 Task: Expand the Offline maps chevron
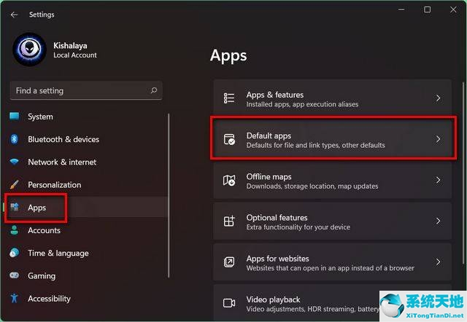click(438, 180)
